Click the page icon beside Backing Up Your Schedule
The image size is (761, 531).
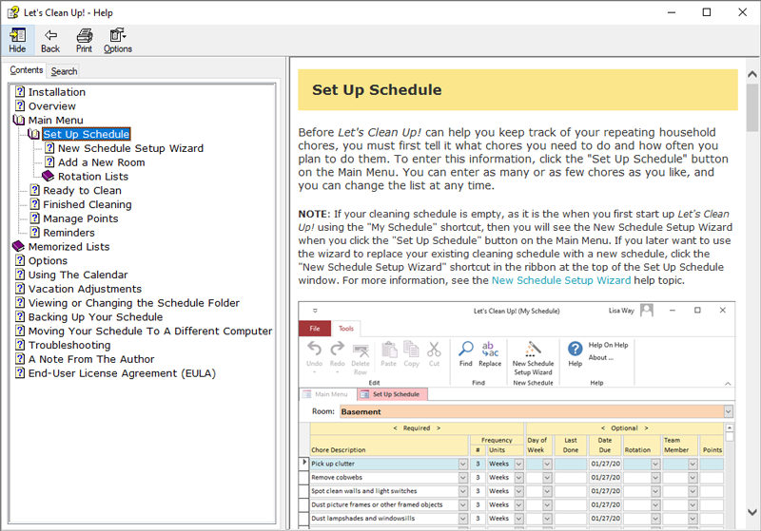20,316
